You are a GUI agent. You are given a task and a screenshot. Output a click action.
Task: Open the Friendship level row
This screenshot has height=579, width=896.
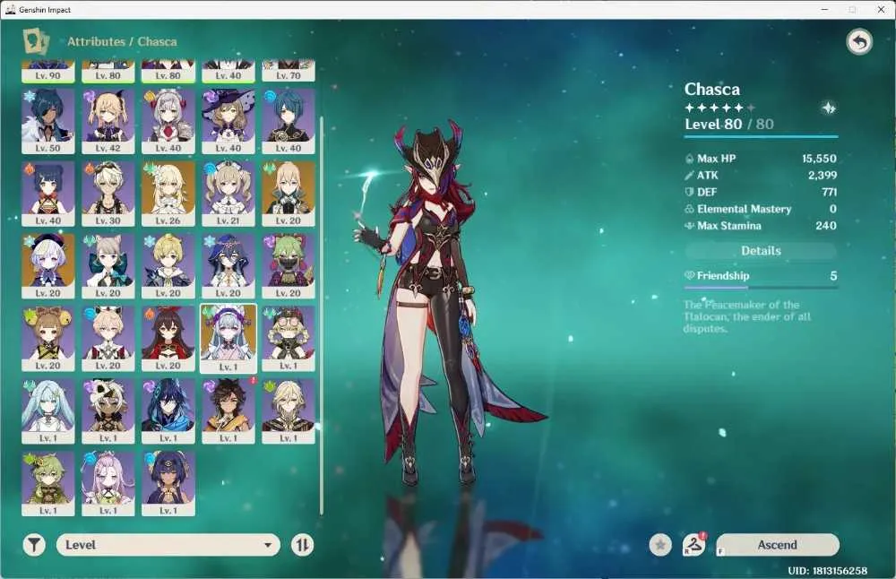[x=761, y=276]
